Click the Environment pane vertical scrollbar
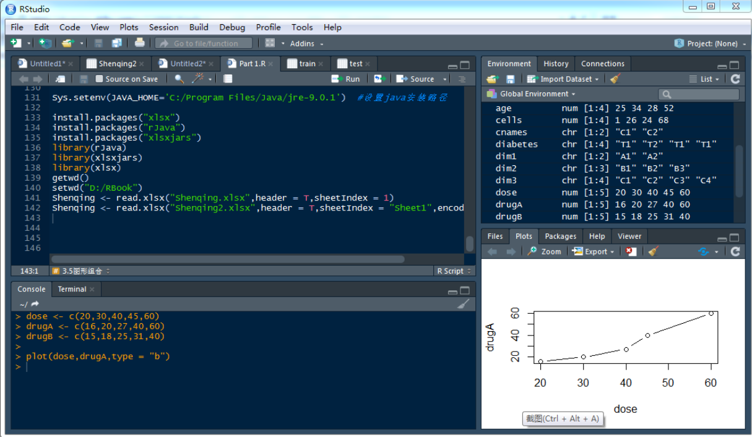This screenshot has height=437, width=752. tap(738, 171)
